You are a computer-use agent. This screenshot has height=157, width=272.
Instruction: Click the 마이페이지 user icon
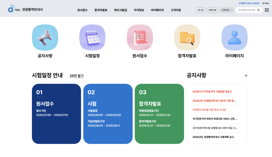point(235,37)
